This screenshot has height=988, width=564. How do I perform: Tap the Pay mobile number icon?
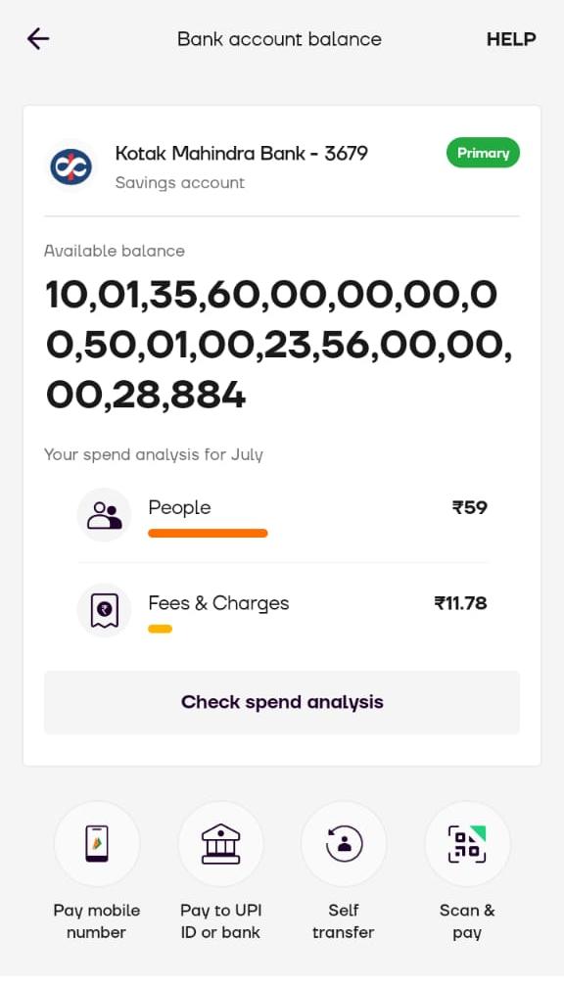tap(96, 844)
